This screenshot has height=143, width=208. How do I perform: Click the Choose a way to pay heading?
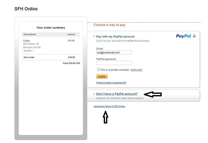click(x=109, y=25)
